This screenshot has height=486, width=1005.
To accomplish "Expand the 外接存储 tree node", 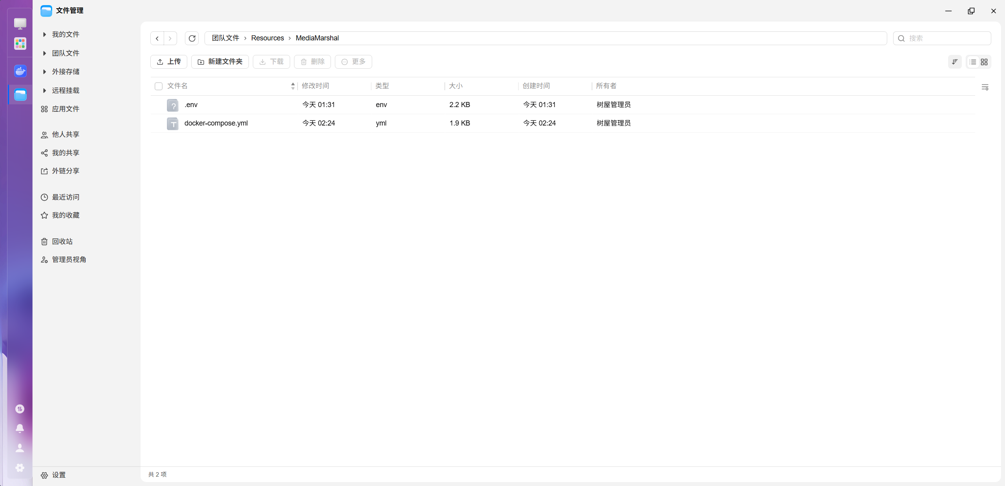I will (44, 72).
